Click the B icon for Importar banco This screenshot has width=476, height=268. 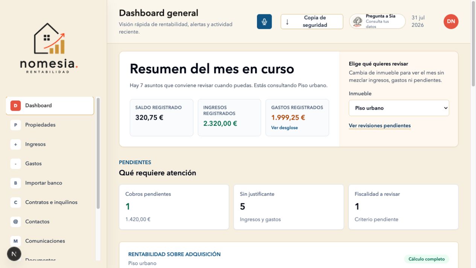pyautogui.click(x=15, y=183)
